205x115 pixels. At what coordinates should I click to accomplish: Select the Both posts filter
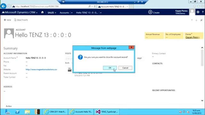click(x=67, y=63)
